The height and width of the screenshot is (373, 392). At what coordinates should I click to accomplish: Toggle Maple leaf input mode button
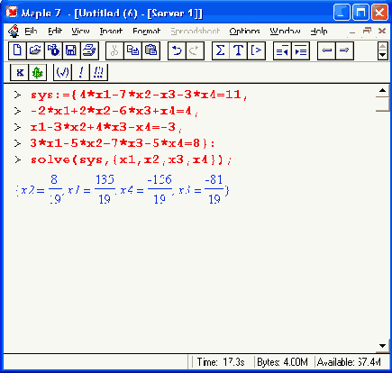pos(38,72)
